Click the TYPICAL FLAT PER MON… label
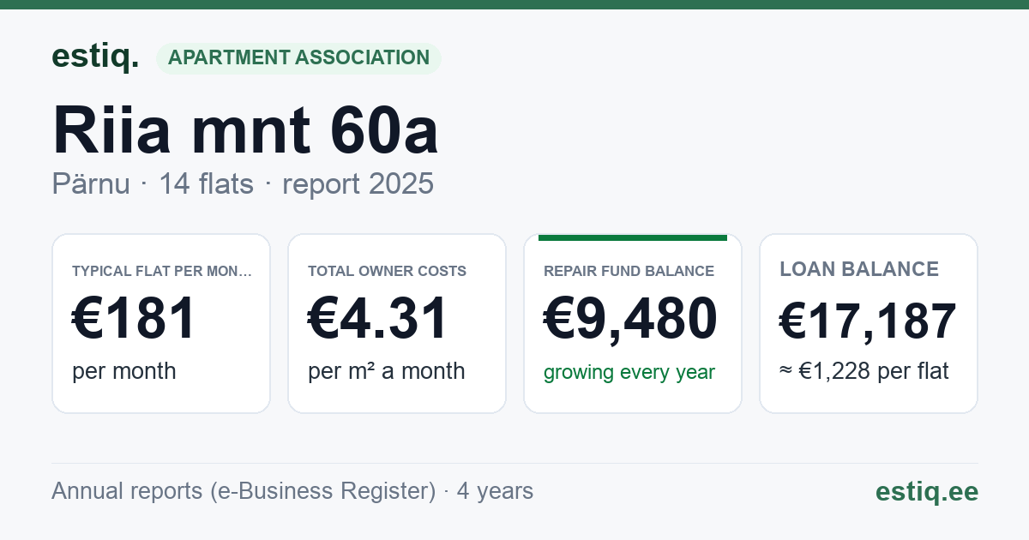 tap(162, 271)
